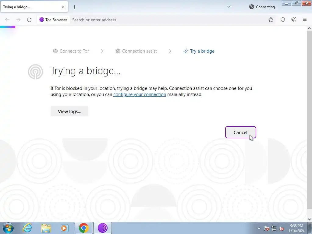Click the Connecting... status indicator
Image resolution: width=312 pixels, height=234 pixels.
[x=263, y=7]
